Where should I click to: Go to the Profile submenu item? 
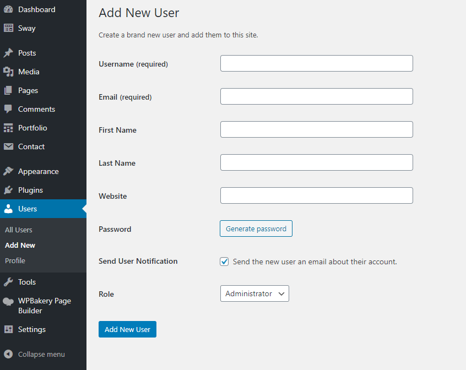coord(15,260)
